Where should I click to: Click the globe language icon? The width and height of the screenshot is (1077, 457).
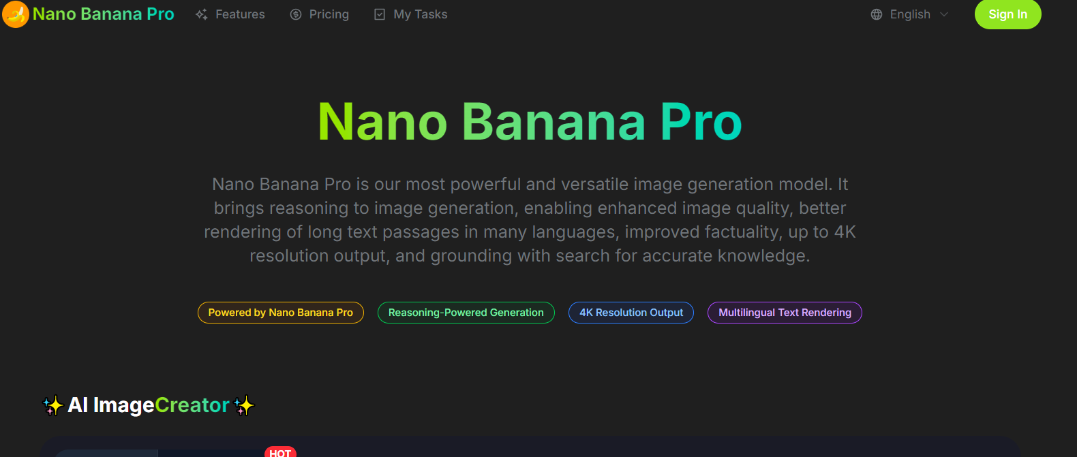[x=877, y=14]
